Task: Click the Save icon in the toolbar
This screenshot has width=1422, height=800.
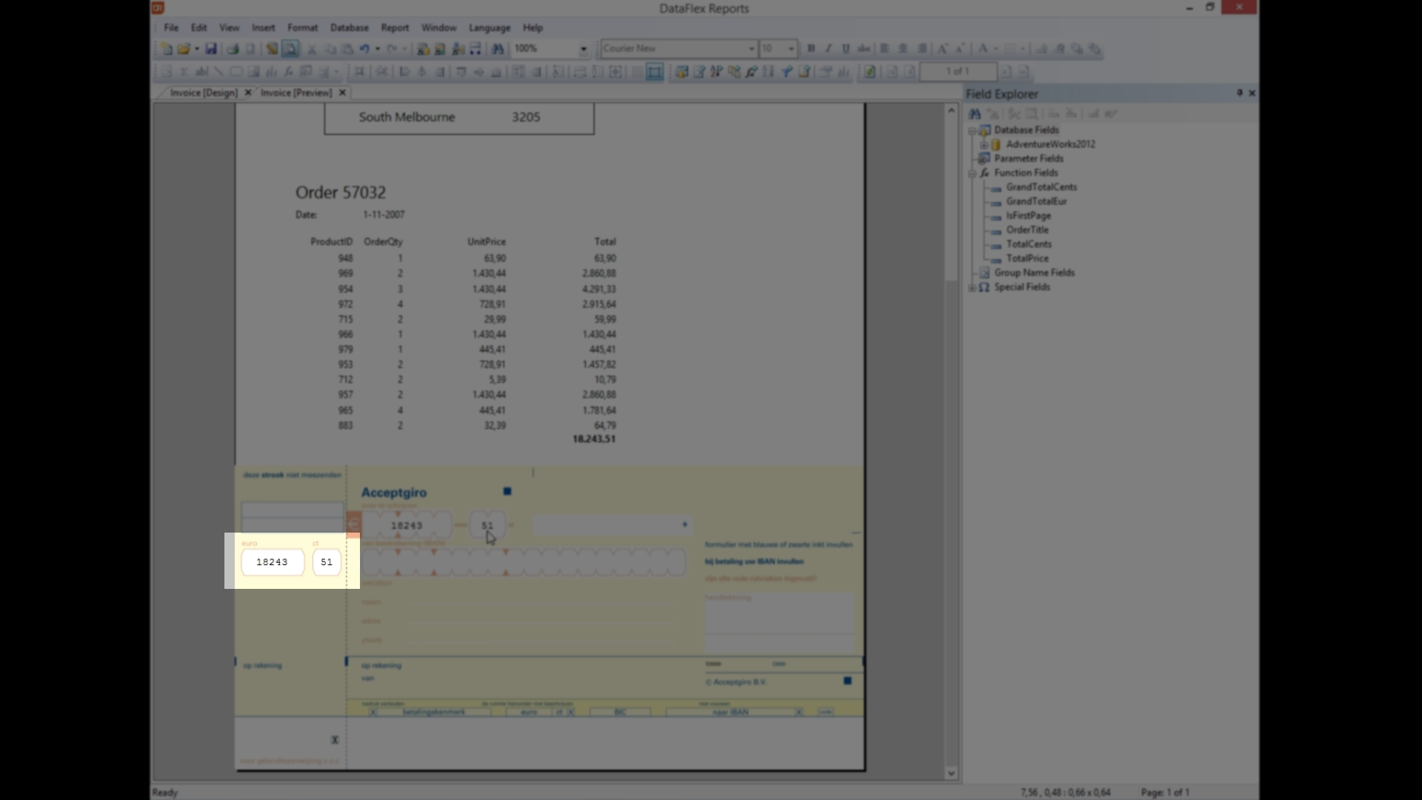Action: pos(211,49)
